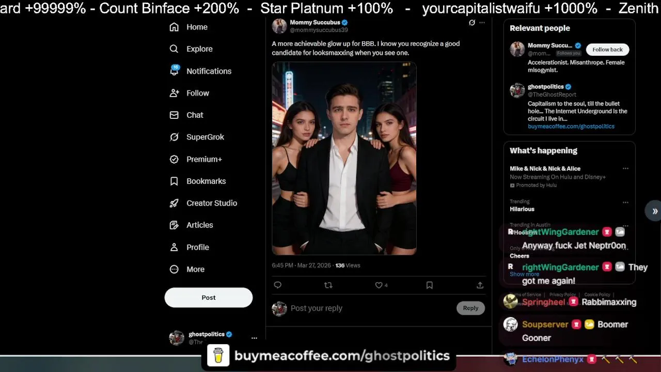Open buymeacoffee.com/ghostpolitics bio link
This screenshot has height=372, width=661.
[x=571, y=126]
